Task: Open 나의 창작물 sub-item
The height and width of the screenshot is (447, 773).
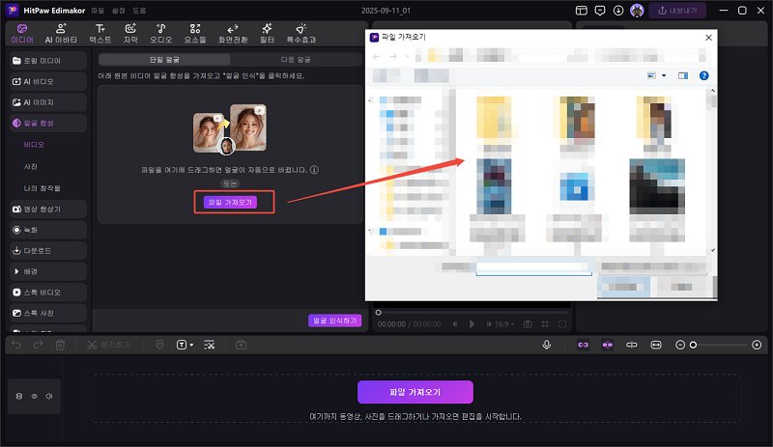Action: [42, 188]
